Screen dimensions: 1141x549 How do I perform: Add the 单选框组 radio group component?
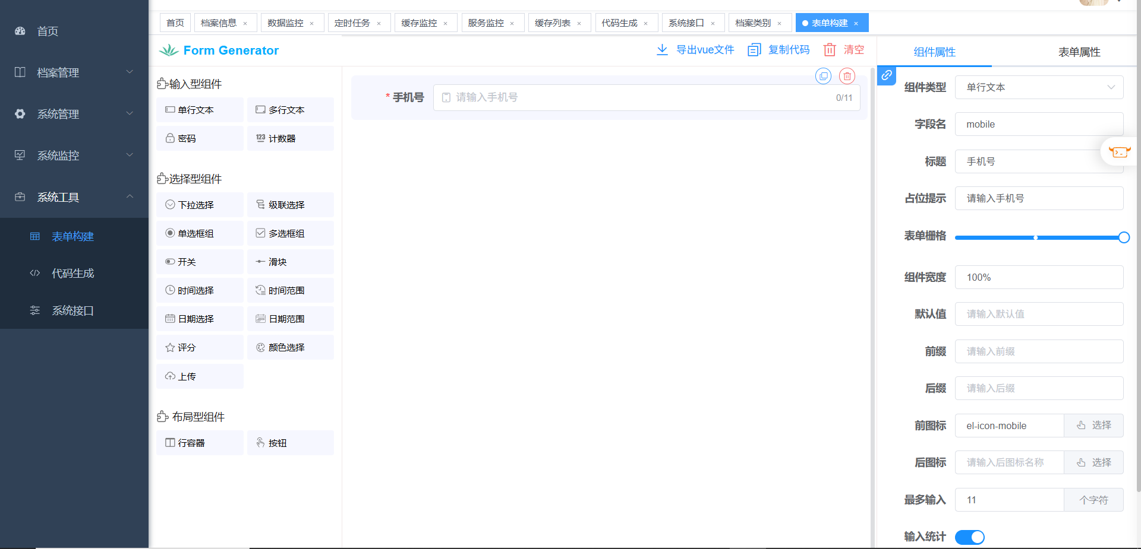coord(200,234)
